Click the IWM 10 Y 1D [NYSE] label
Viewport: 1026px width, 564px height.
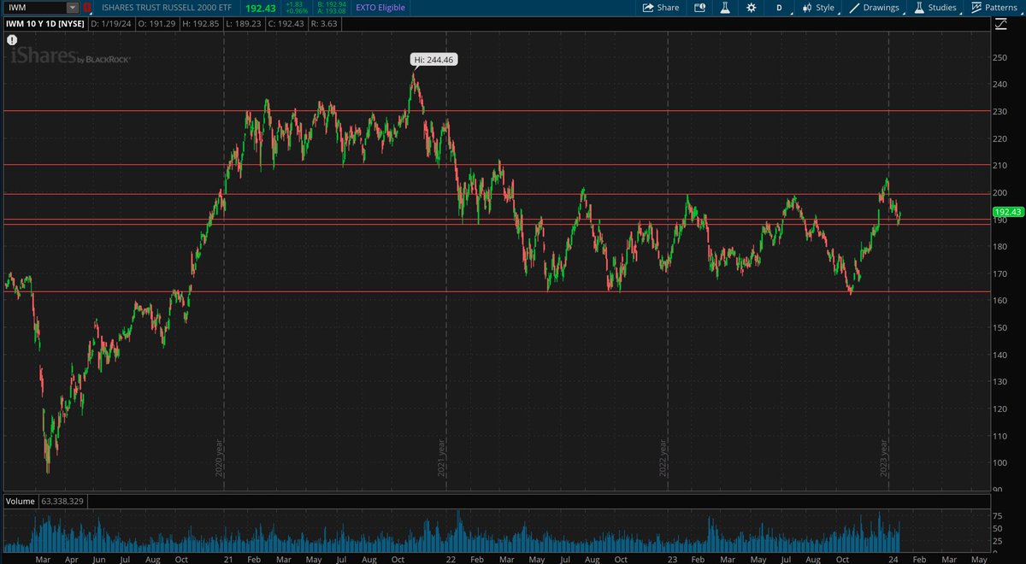(x=44, y=23)
